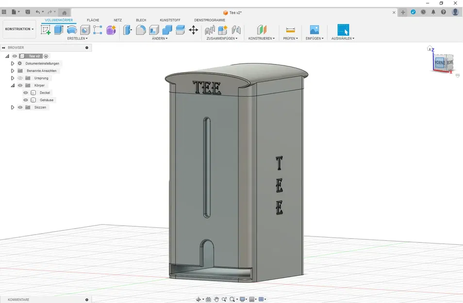
Task: Click the ERSTELLEN panel label
Action: [x=76, y=38]
